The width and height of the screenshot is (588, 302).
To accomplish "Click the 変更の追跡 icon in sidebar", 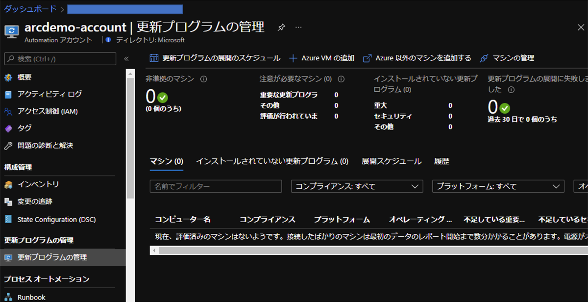I will pos(8,201).
